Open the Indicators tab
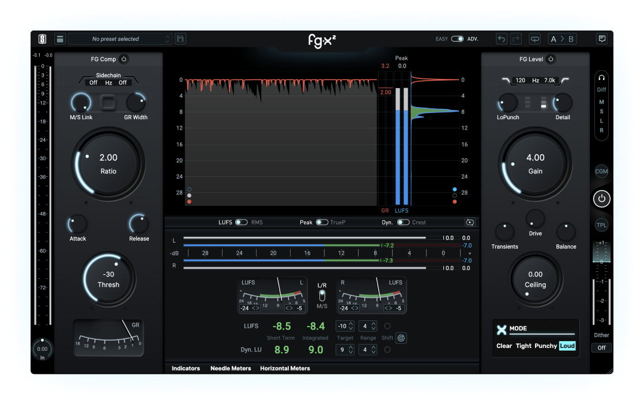The height and width of the screenshot is (405, 644). (x=186, y=369)
